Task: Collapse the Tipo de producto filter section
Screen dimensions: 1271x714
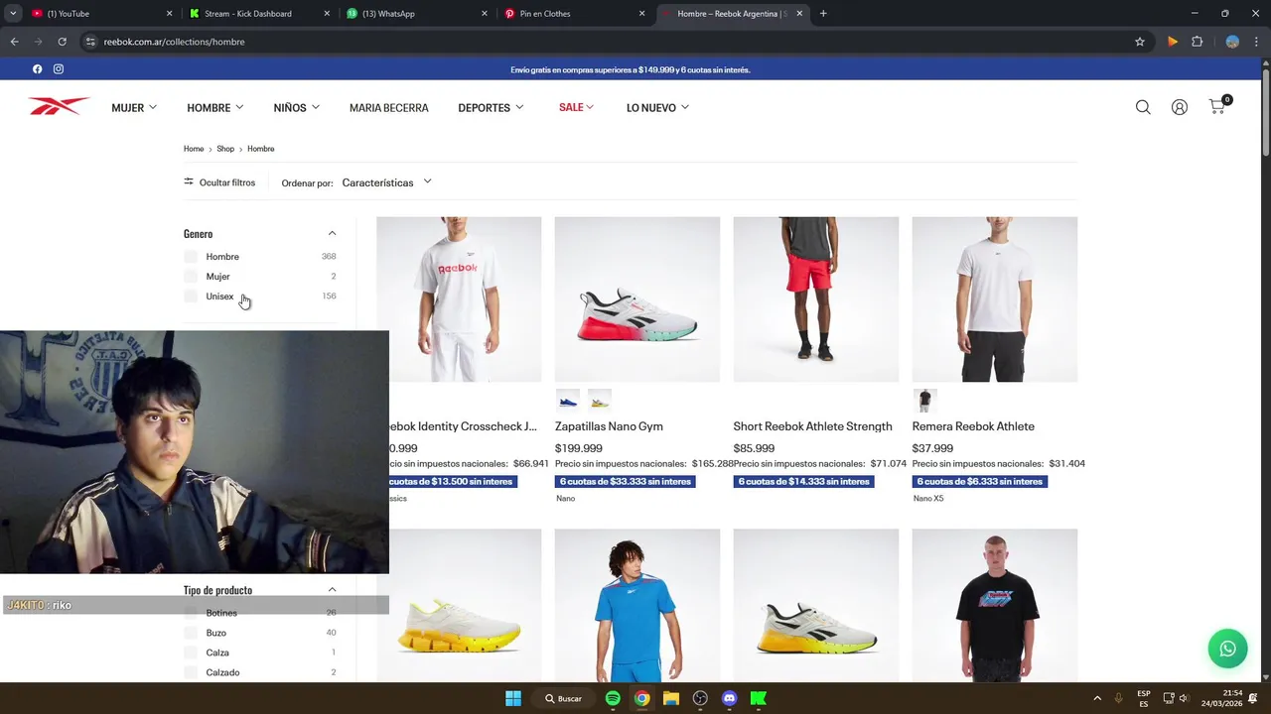Action: point(332,590)
